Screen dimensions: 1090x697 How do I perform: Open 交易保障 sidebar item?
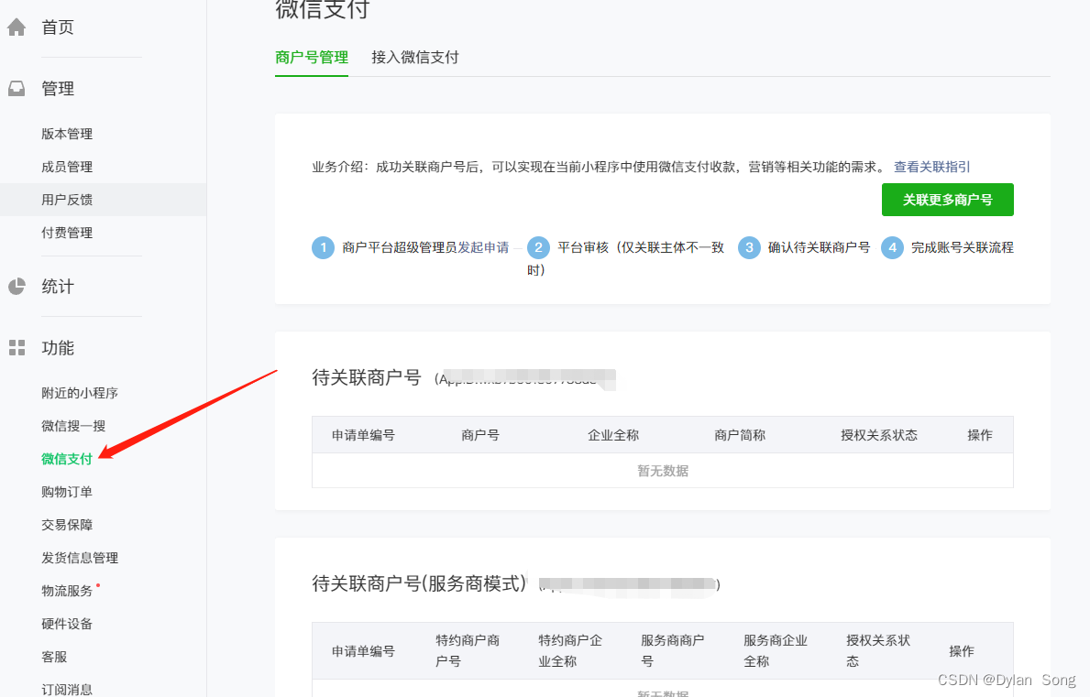tap(67, 525)
